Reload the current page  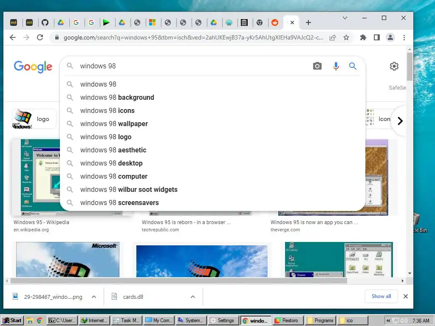(x=40, y=37)
